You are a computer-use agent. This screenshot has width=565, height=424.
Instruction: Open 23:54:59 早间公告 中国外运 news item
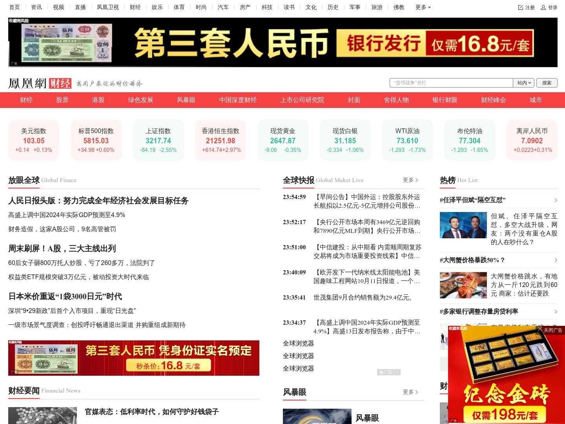coord(367,201)
